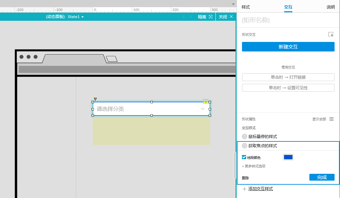The image size is (340, 198).
Task: Choose 单击时 → 设置可见性 interaction
Action: (x=288, y=88)
